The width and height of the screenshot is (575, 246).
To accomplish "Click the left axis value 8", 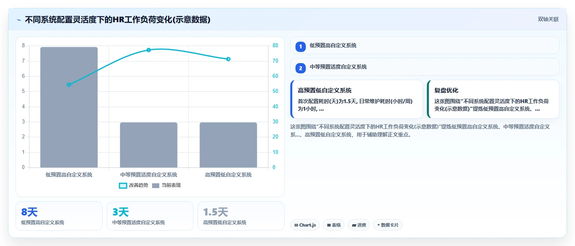I will tap(23, 46).
